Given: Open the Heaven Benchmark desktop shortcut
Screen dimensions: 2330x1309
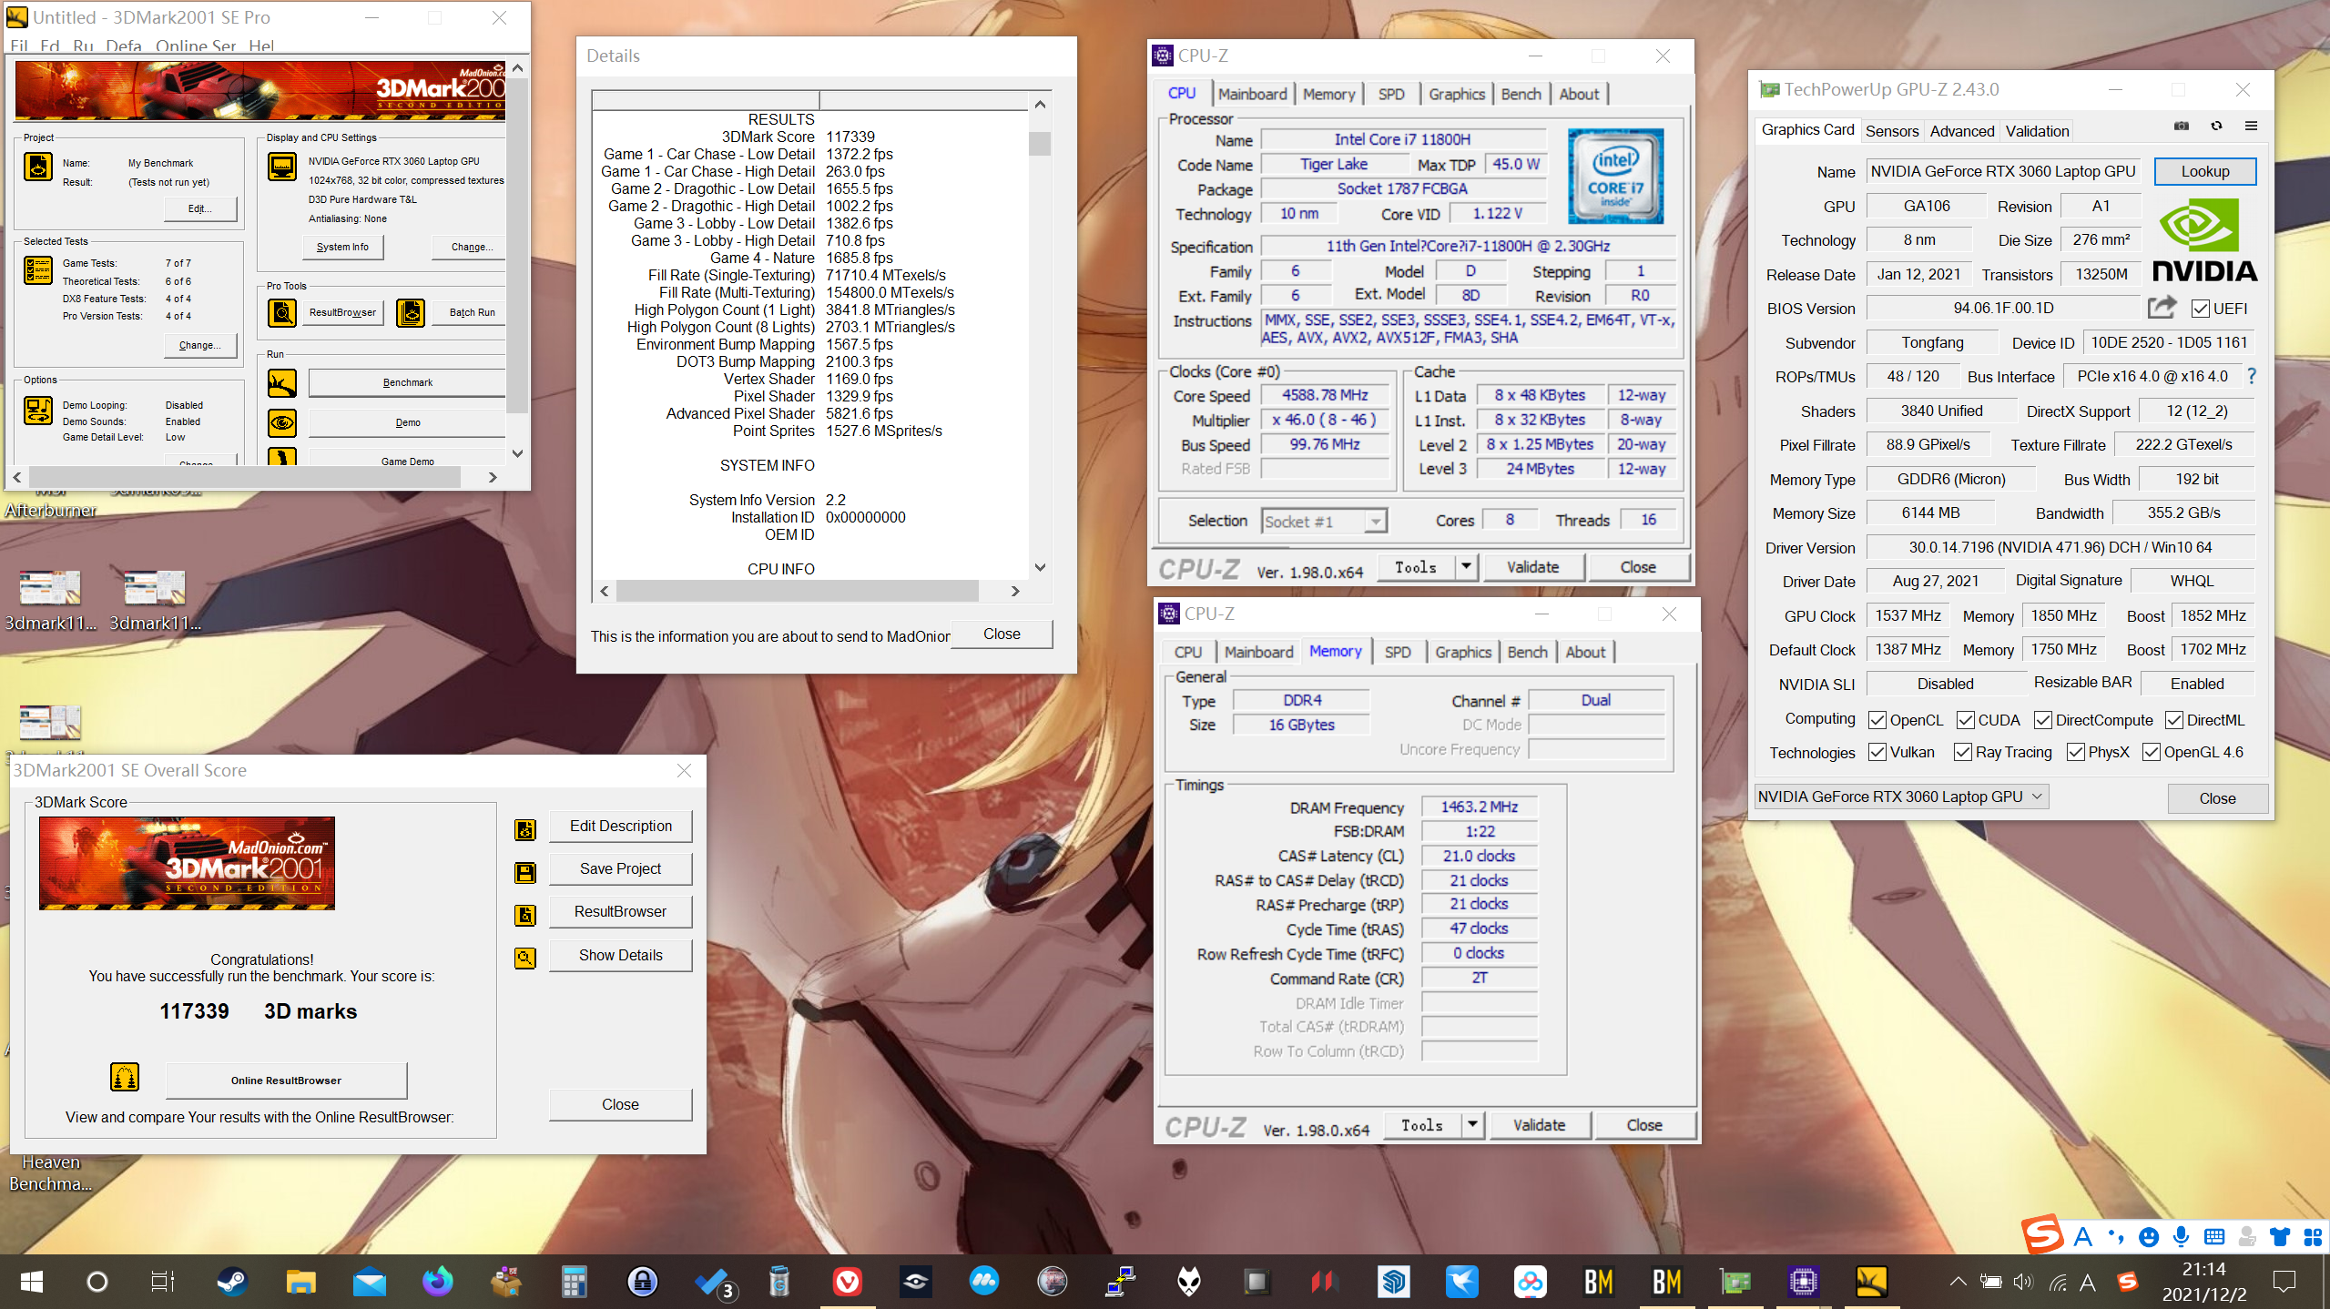Looking at the screenshot, I should tap(50, 1172).
